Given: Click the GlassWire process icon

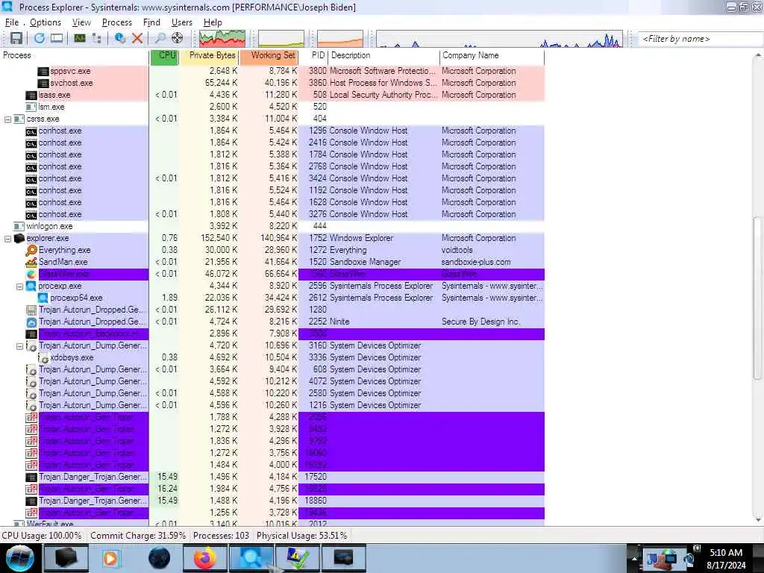Looking at the screenshot, I should pos(31,274).
